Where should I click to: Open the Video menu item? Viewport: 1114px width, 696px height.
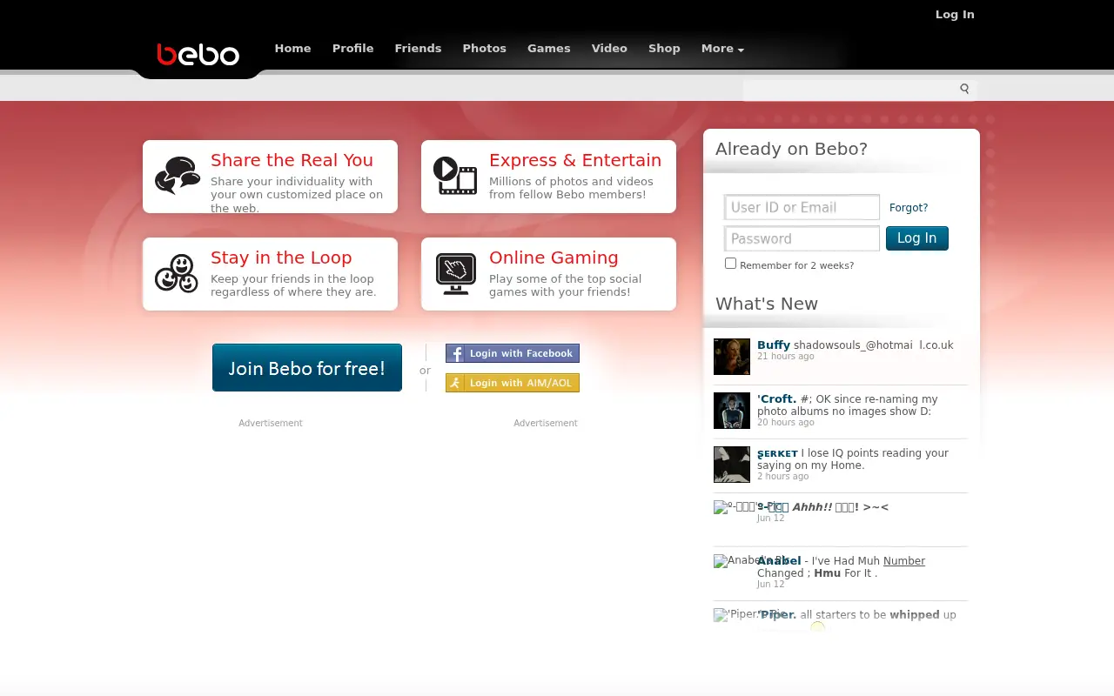(x=609, y=49)
